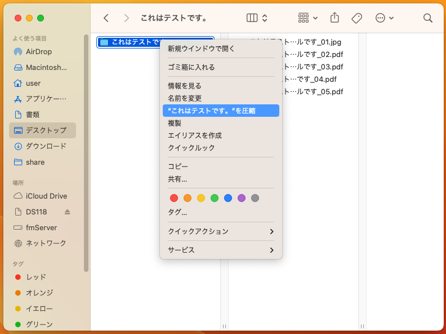Choose クイックルック from context menu
Viewport: 446px width, 334px height.
click(221, 148)
